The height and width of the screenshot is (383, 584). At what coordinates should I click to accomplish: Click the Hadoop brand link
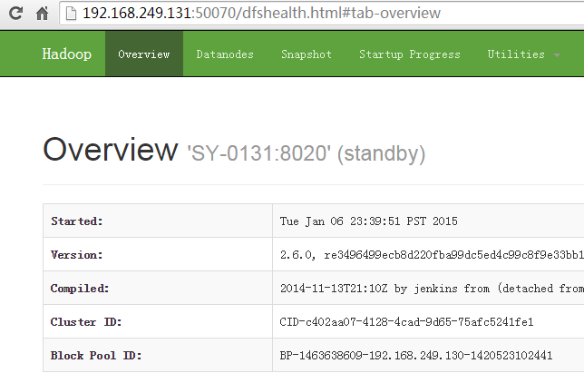coord(66,54)
